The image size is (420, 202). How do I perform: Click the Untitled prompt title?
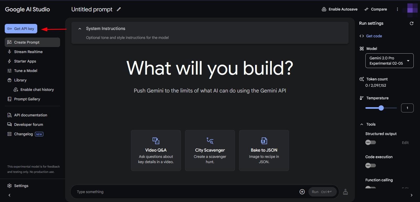pos(92,9)
